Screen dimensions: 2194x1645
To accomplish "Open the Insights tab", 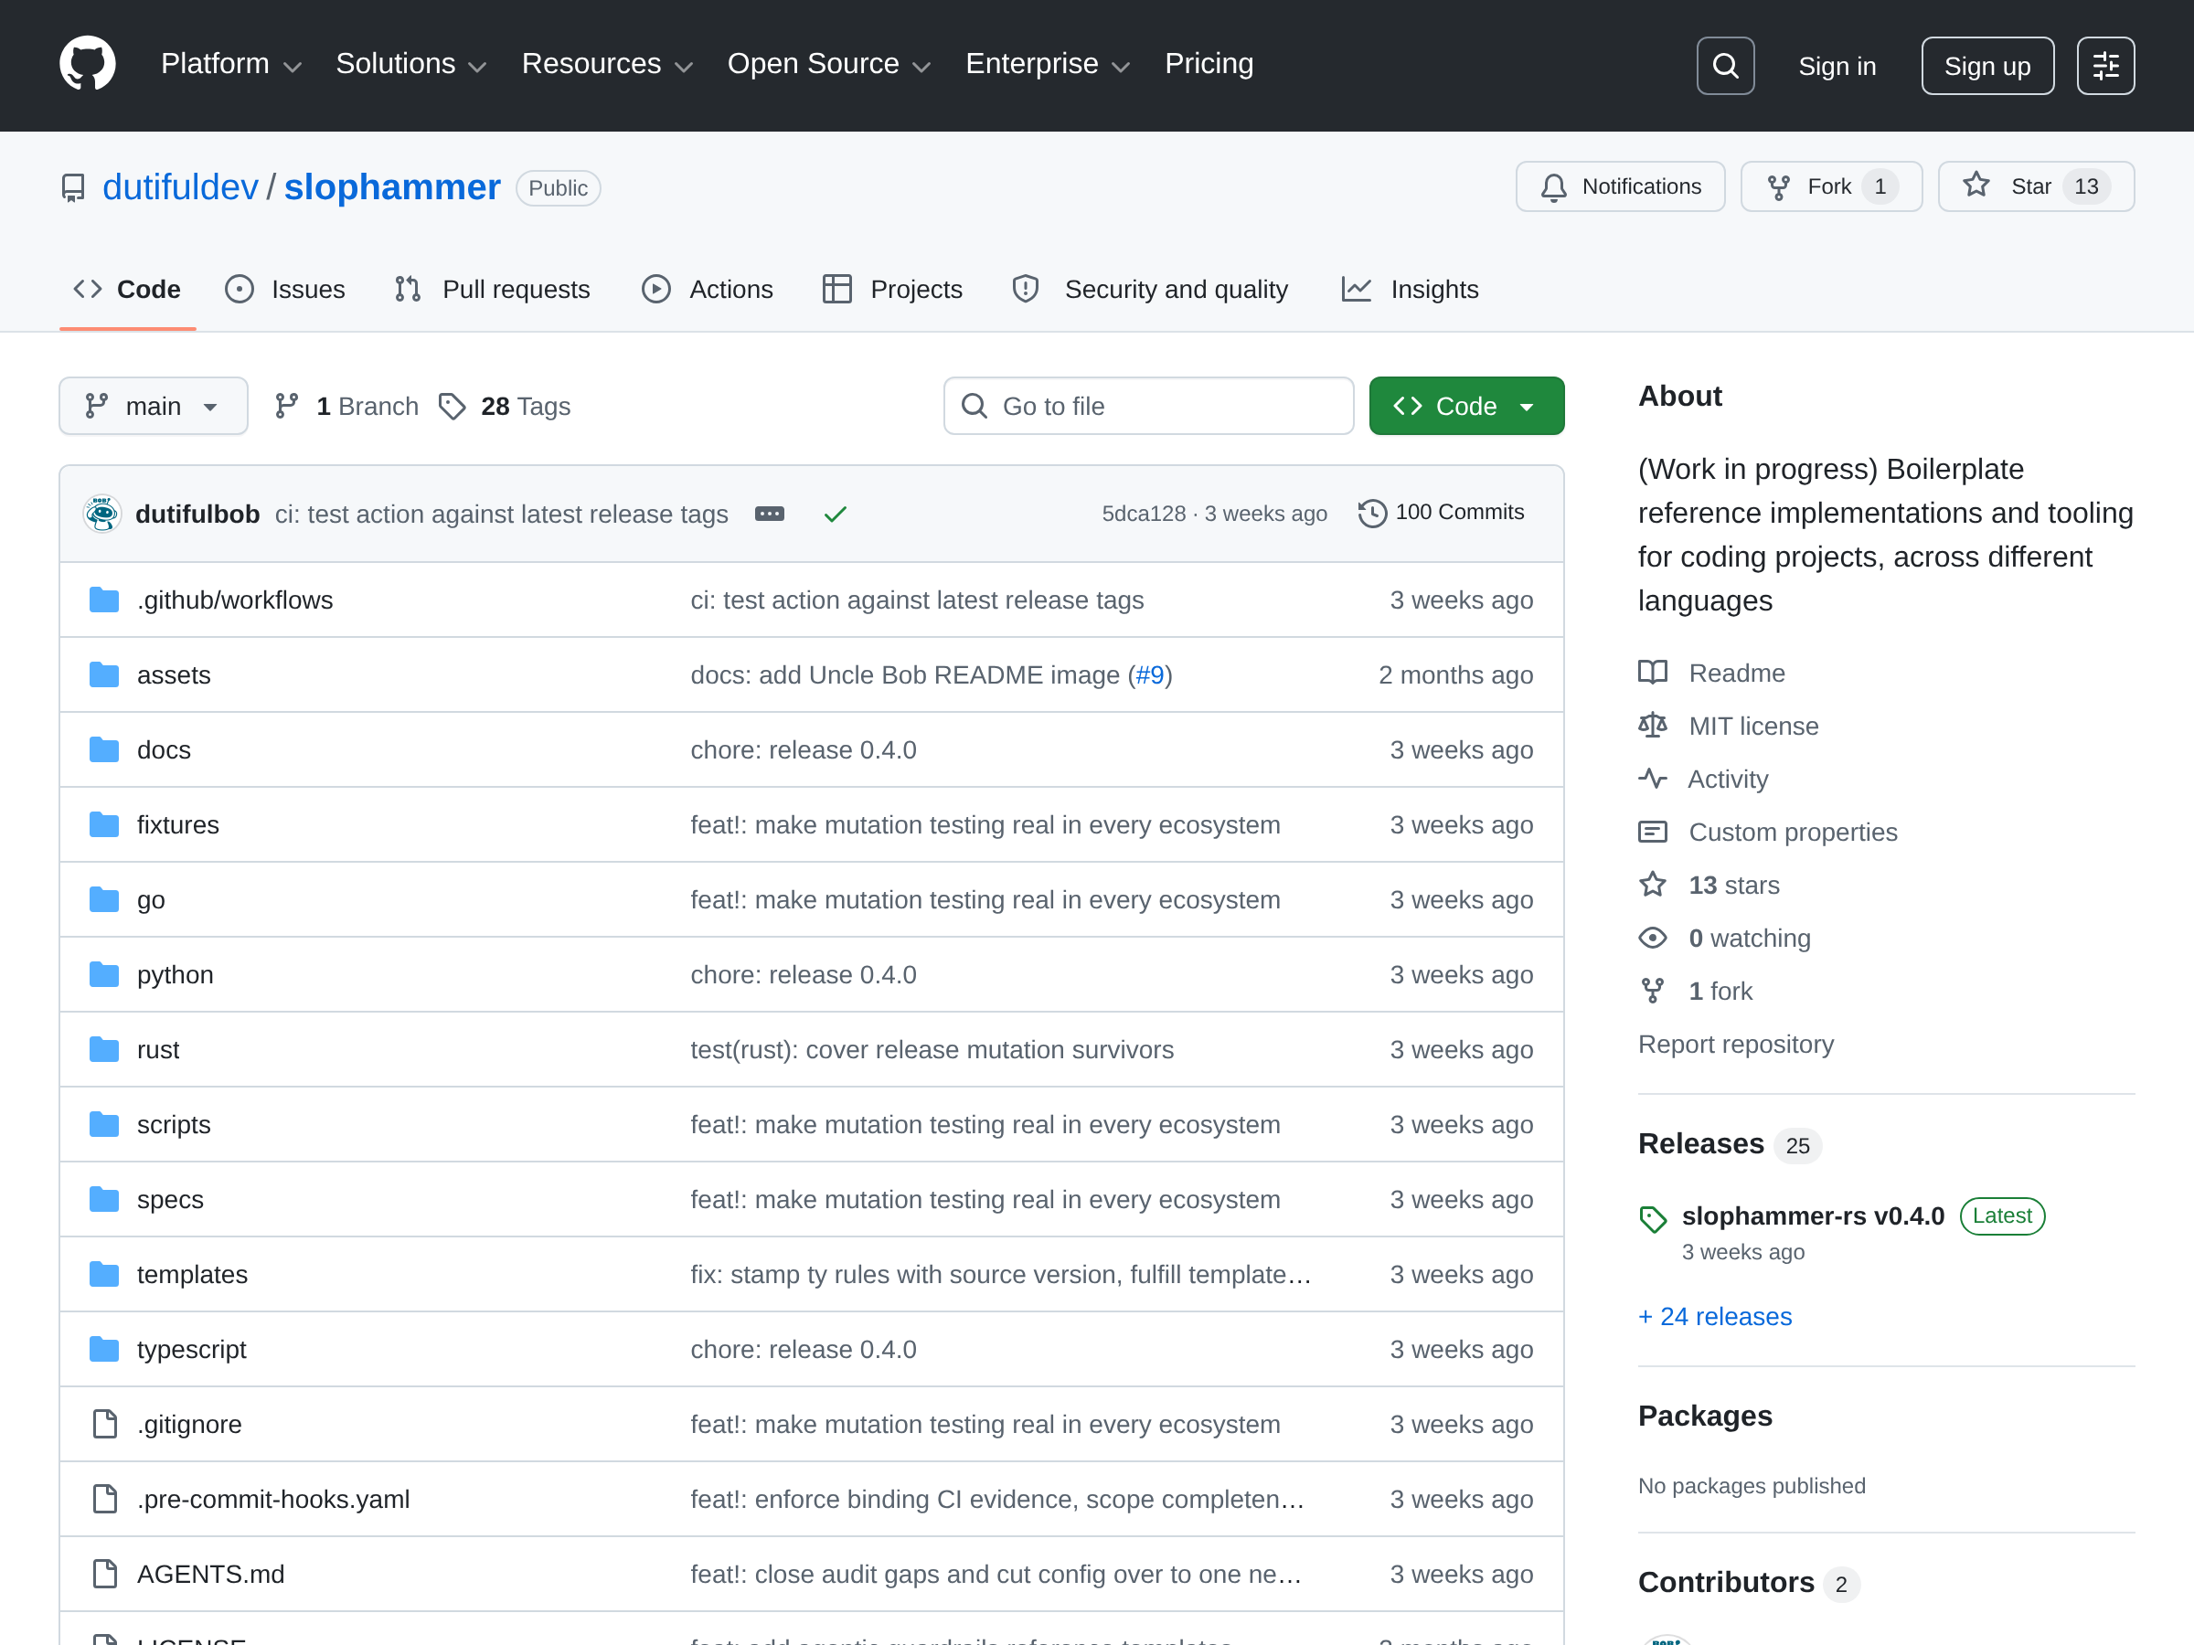I will pyautogui.click(x=1411, y=290).
